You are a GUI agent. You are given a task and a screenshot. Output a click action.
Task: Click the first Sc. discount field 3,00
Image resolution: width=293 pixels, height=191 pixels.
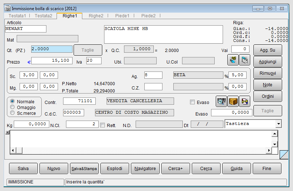(x=29, y=75)
